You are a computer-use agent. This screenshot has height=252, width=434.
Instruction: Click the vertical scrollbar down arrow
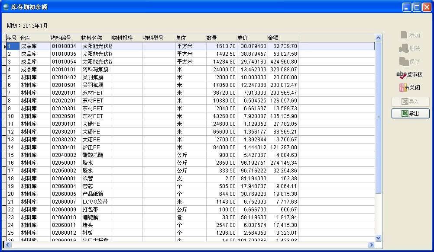378,238
